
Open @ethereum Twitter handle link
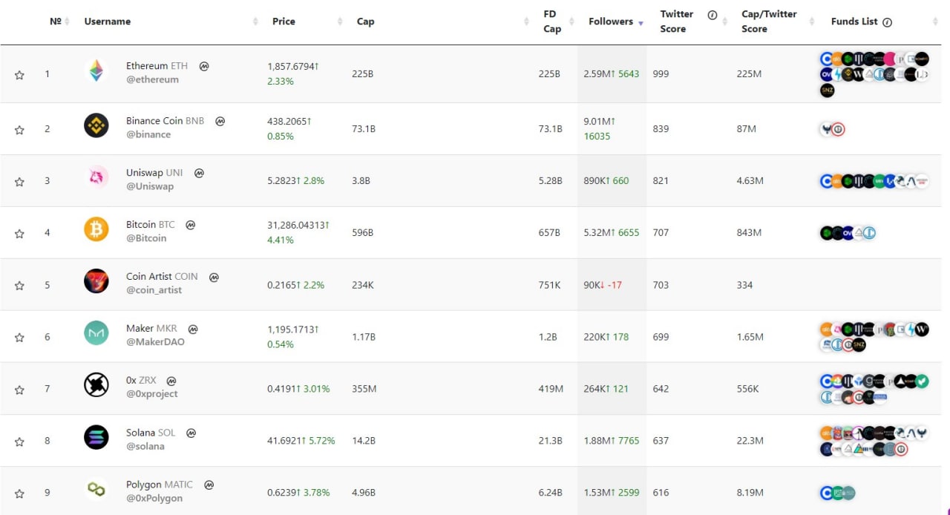coord(152,79)
